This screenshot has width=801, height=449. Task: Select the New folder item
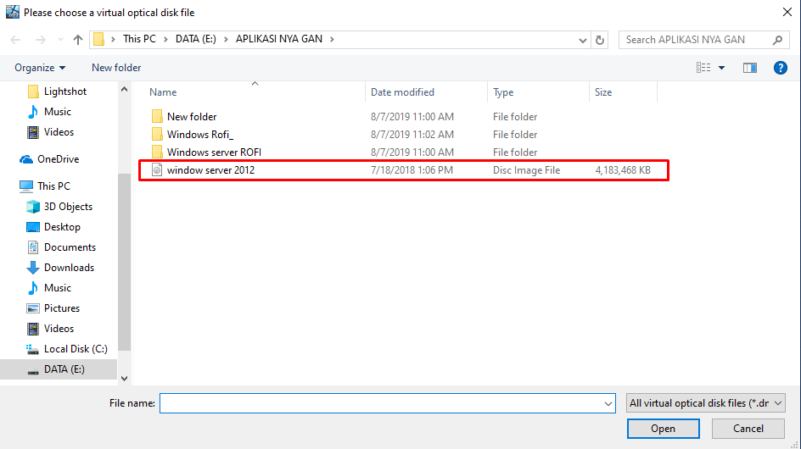coord(192,117)
